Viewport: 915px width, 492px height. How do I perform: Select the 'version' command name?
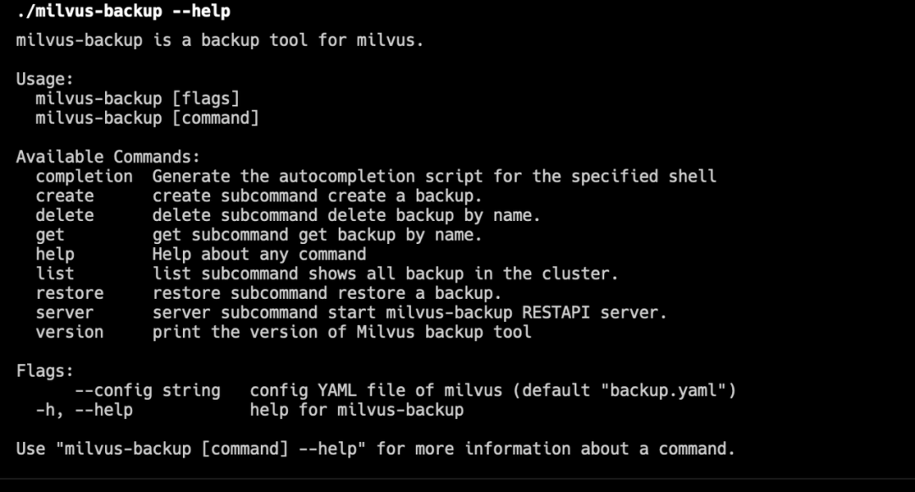[x=69, y=332]
